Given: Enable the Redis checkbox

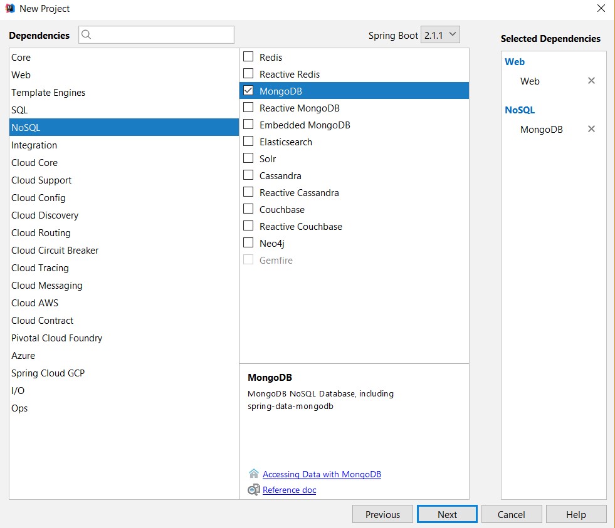Looking at the screenshot, I should coord(248,57).
